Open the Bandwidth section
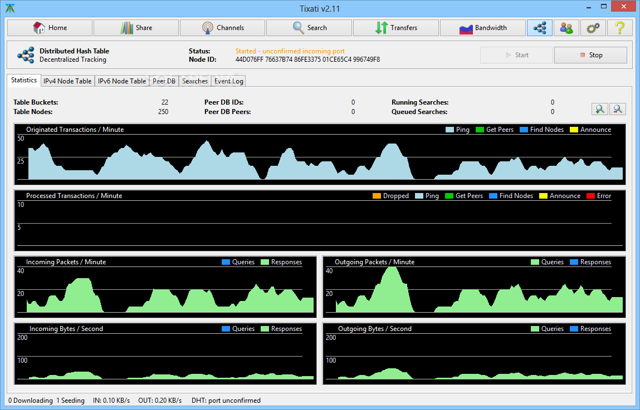640x410 pixels. pos(482,28)
